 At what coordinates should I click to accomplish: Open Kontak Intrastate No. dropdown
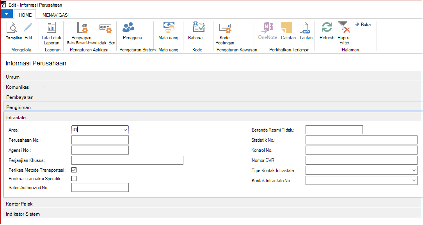[414, 181]
